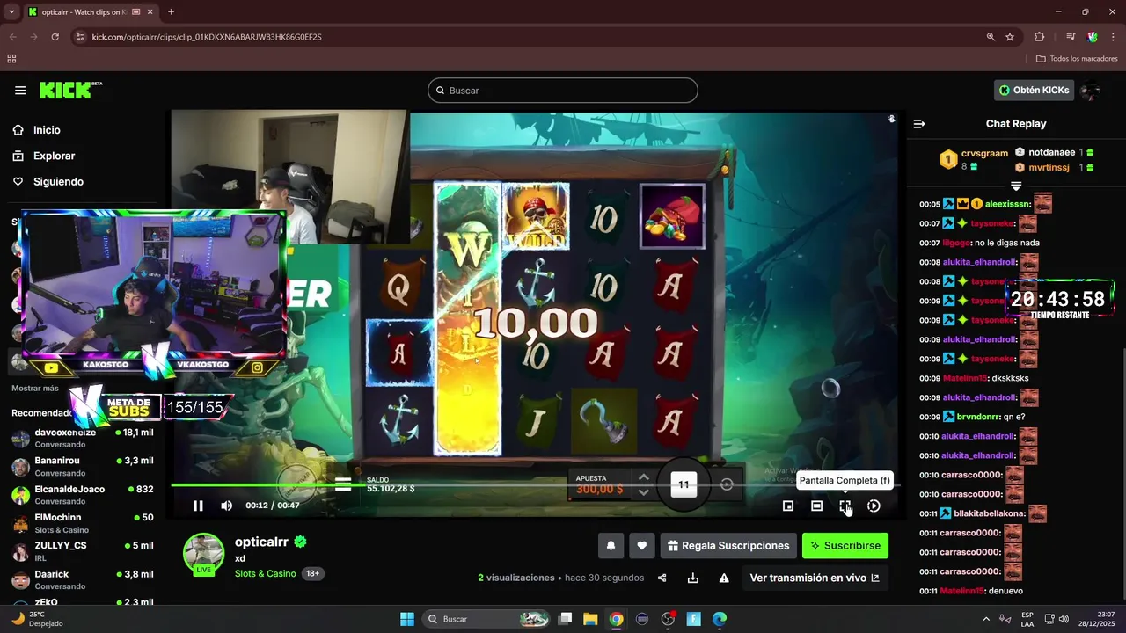This screenshot has width=1126, height=633.
Task: Pause the clip playback
Action: [x=198, y=506]
